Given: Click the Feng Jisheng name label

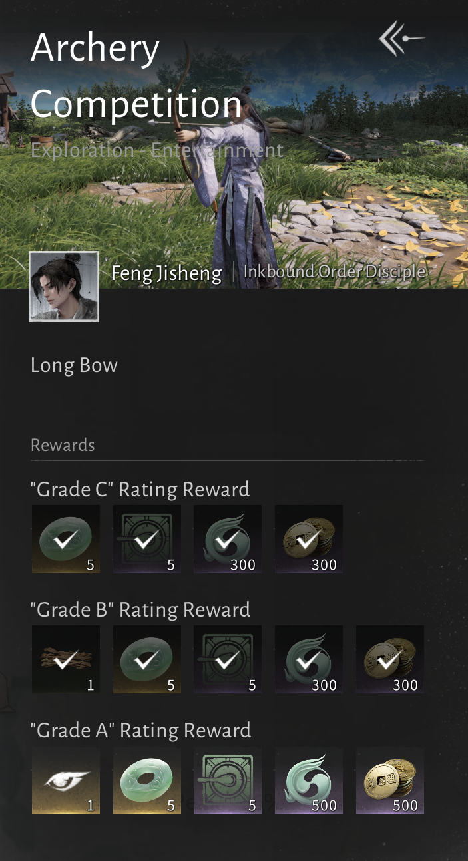Looking at the screenshot, I should [x=166, y=273].
